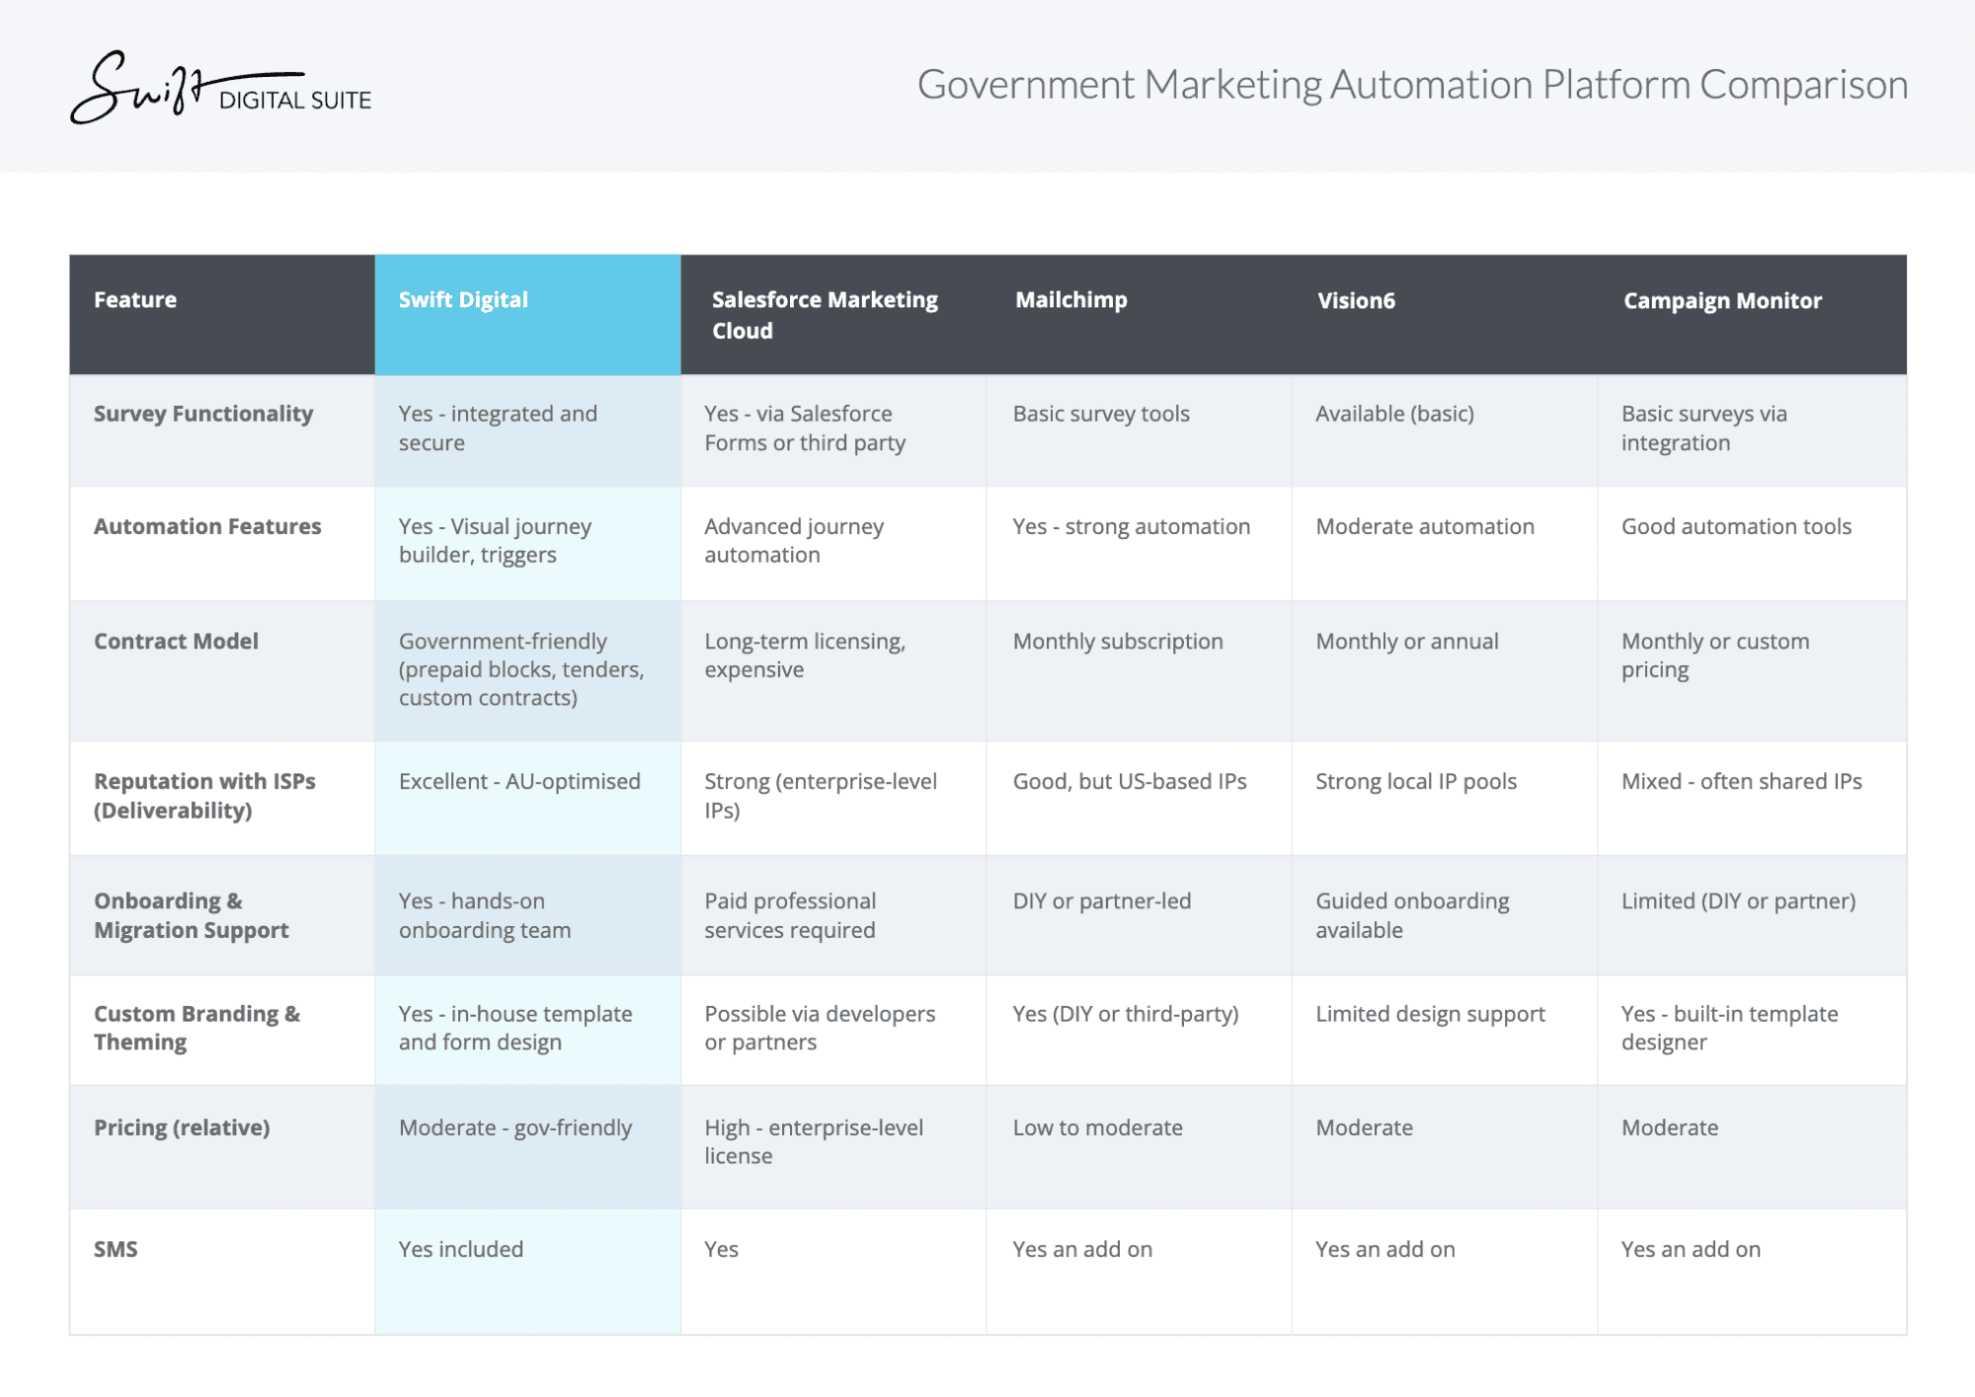Select the Salesforce Marketing Cloud column header
This screenshot has height=1397, width=1975.
pyautogui.click(x=825, y=315)
